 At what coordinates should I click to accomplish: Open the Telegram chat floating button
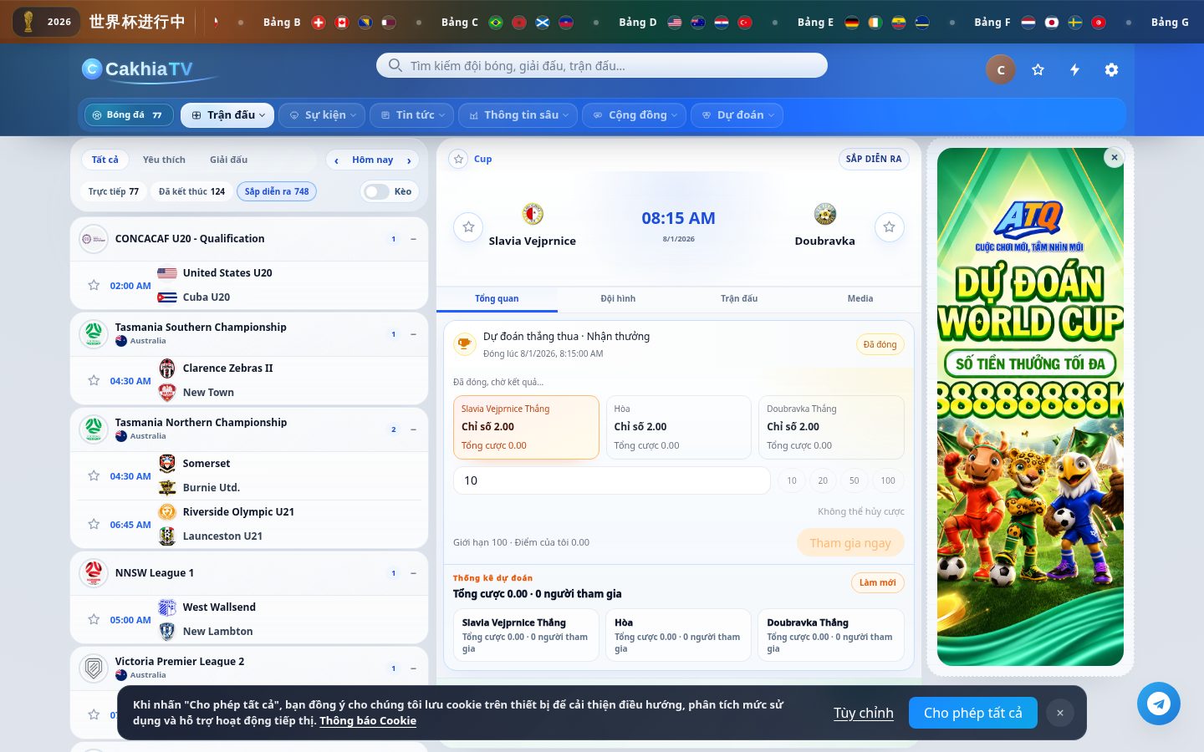(1159, 704)
